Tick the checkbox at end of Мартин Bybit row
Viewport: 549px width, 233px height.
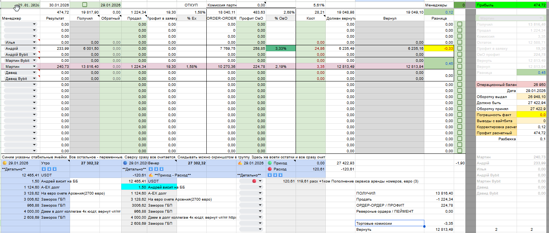[460, 60]
